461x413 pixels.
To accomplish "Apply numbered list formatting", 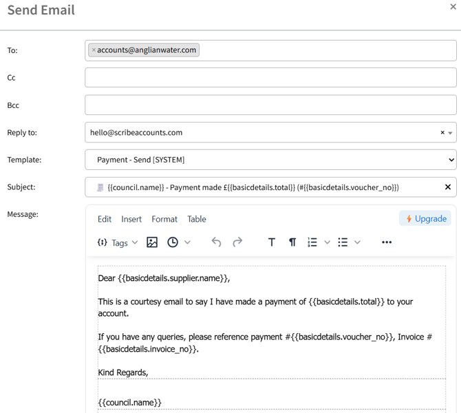I will [x=312, y=242].
